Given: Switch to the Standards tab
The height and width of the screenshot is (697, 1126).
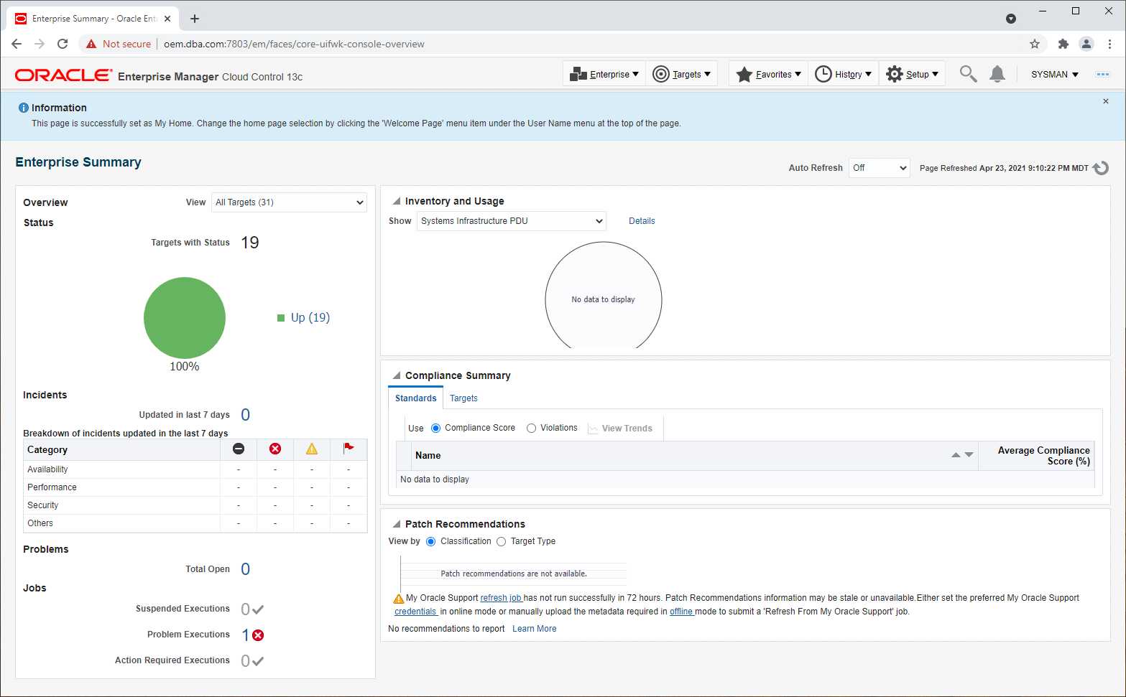Looking at the screenshot, I should (x=416, y=398).
